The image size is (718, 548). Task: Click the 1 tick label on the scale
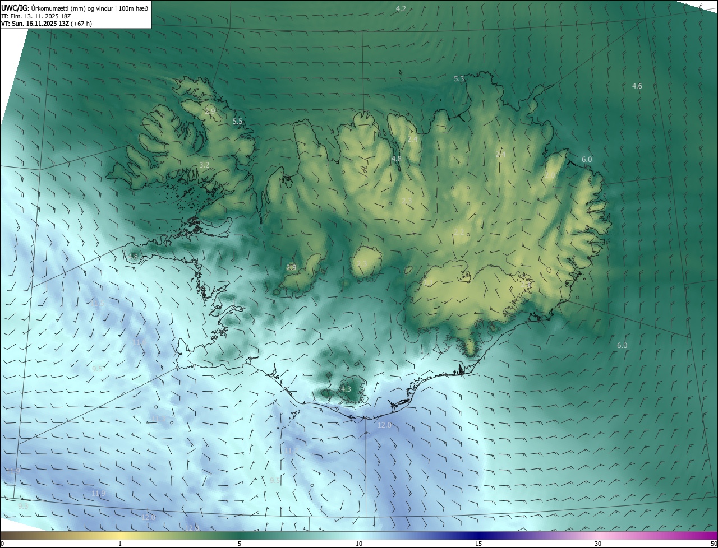click(120, 544)
